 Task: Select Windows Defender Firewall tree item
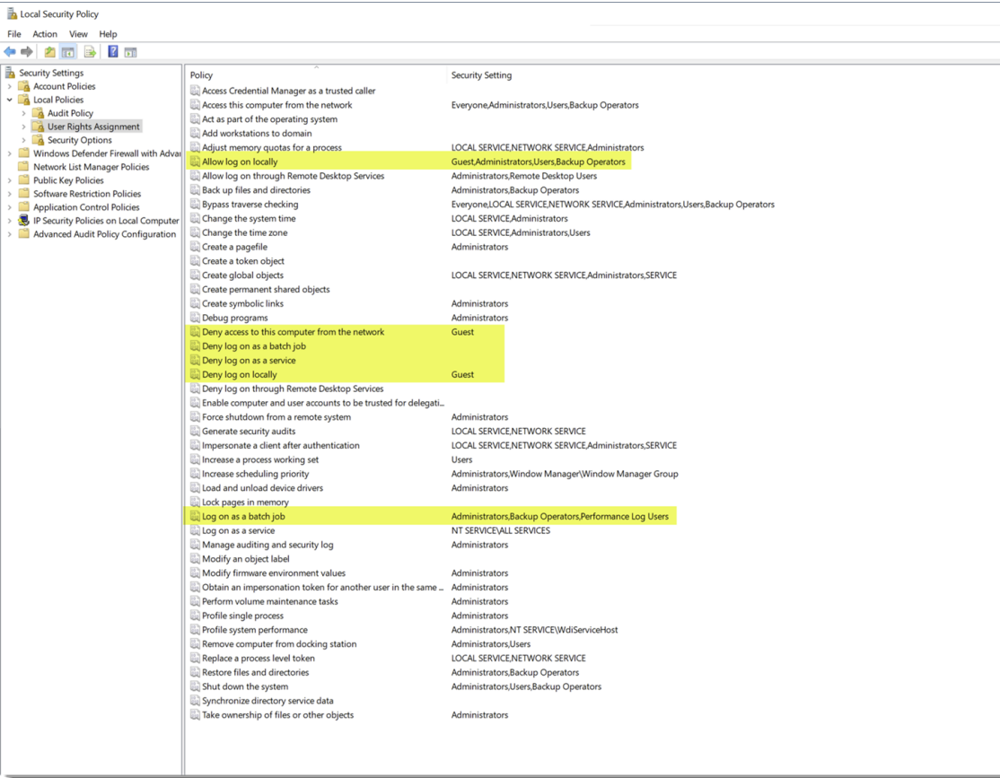tap(107, 153)
